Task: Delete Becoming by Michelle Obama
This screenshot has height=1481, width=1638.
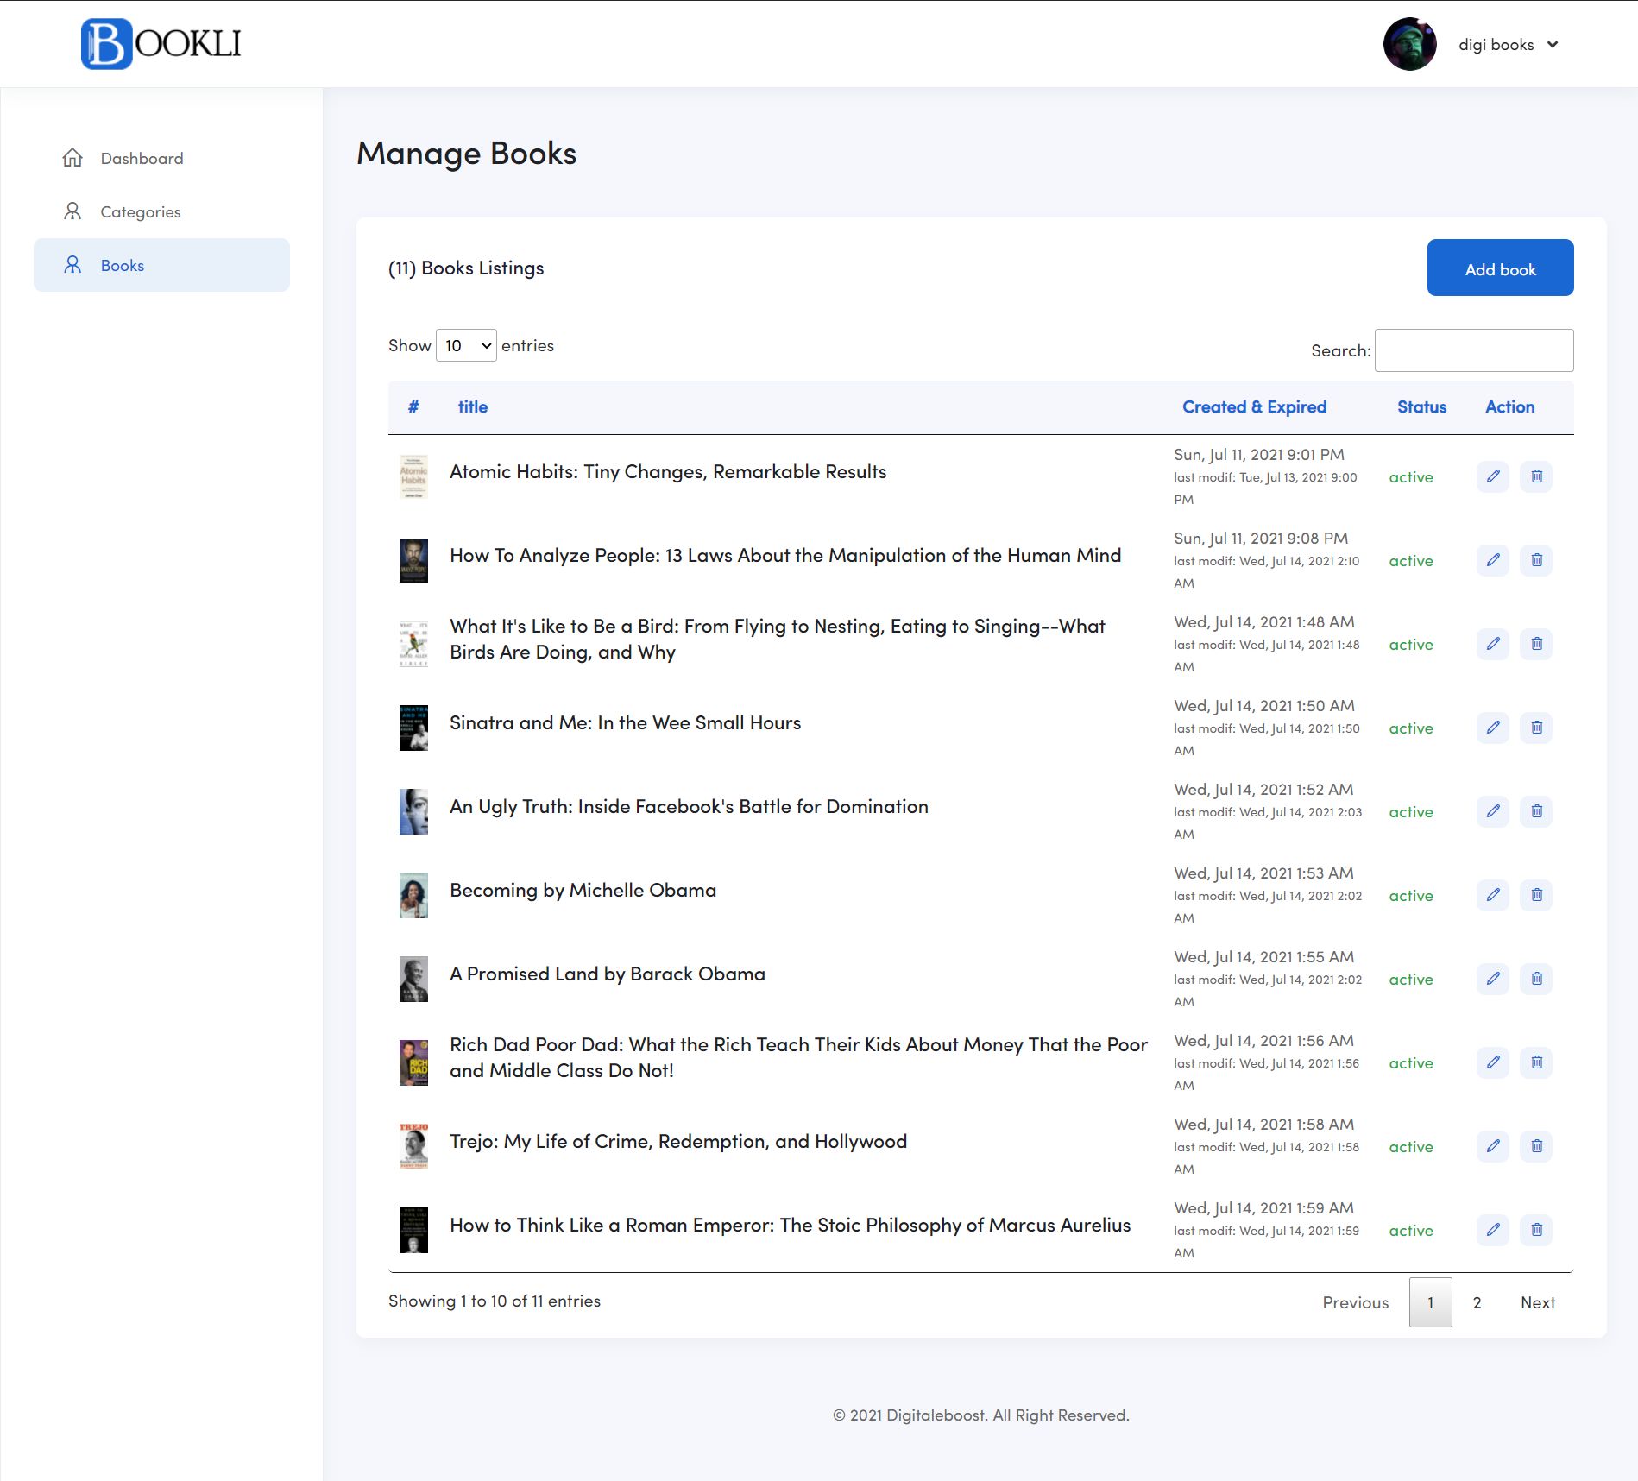Action: 1537,895
